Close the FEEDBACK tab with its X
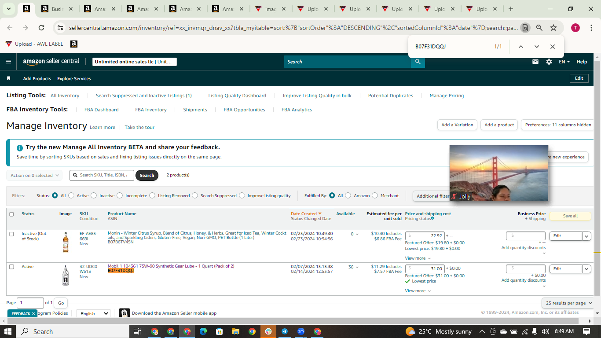The width and height of the screenshot is (601, 338). [33, 313]
